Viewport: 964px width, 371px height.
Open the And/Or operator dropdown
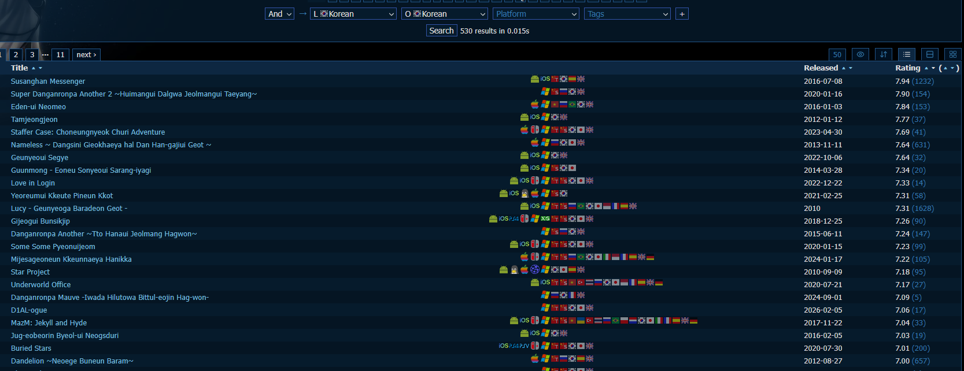click(280, 14)
